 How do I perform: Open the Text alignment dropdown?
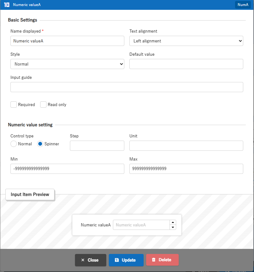(x=186, y=41)
